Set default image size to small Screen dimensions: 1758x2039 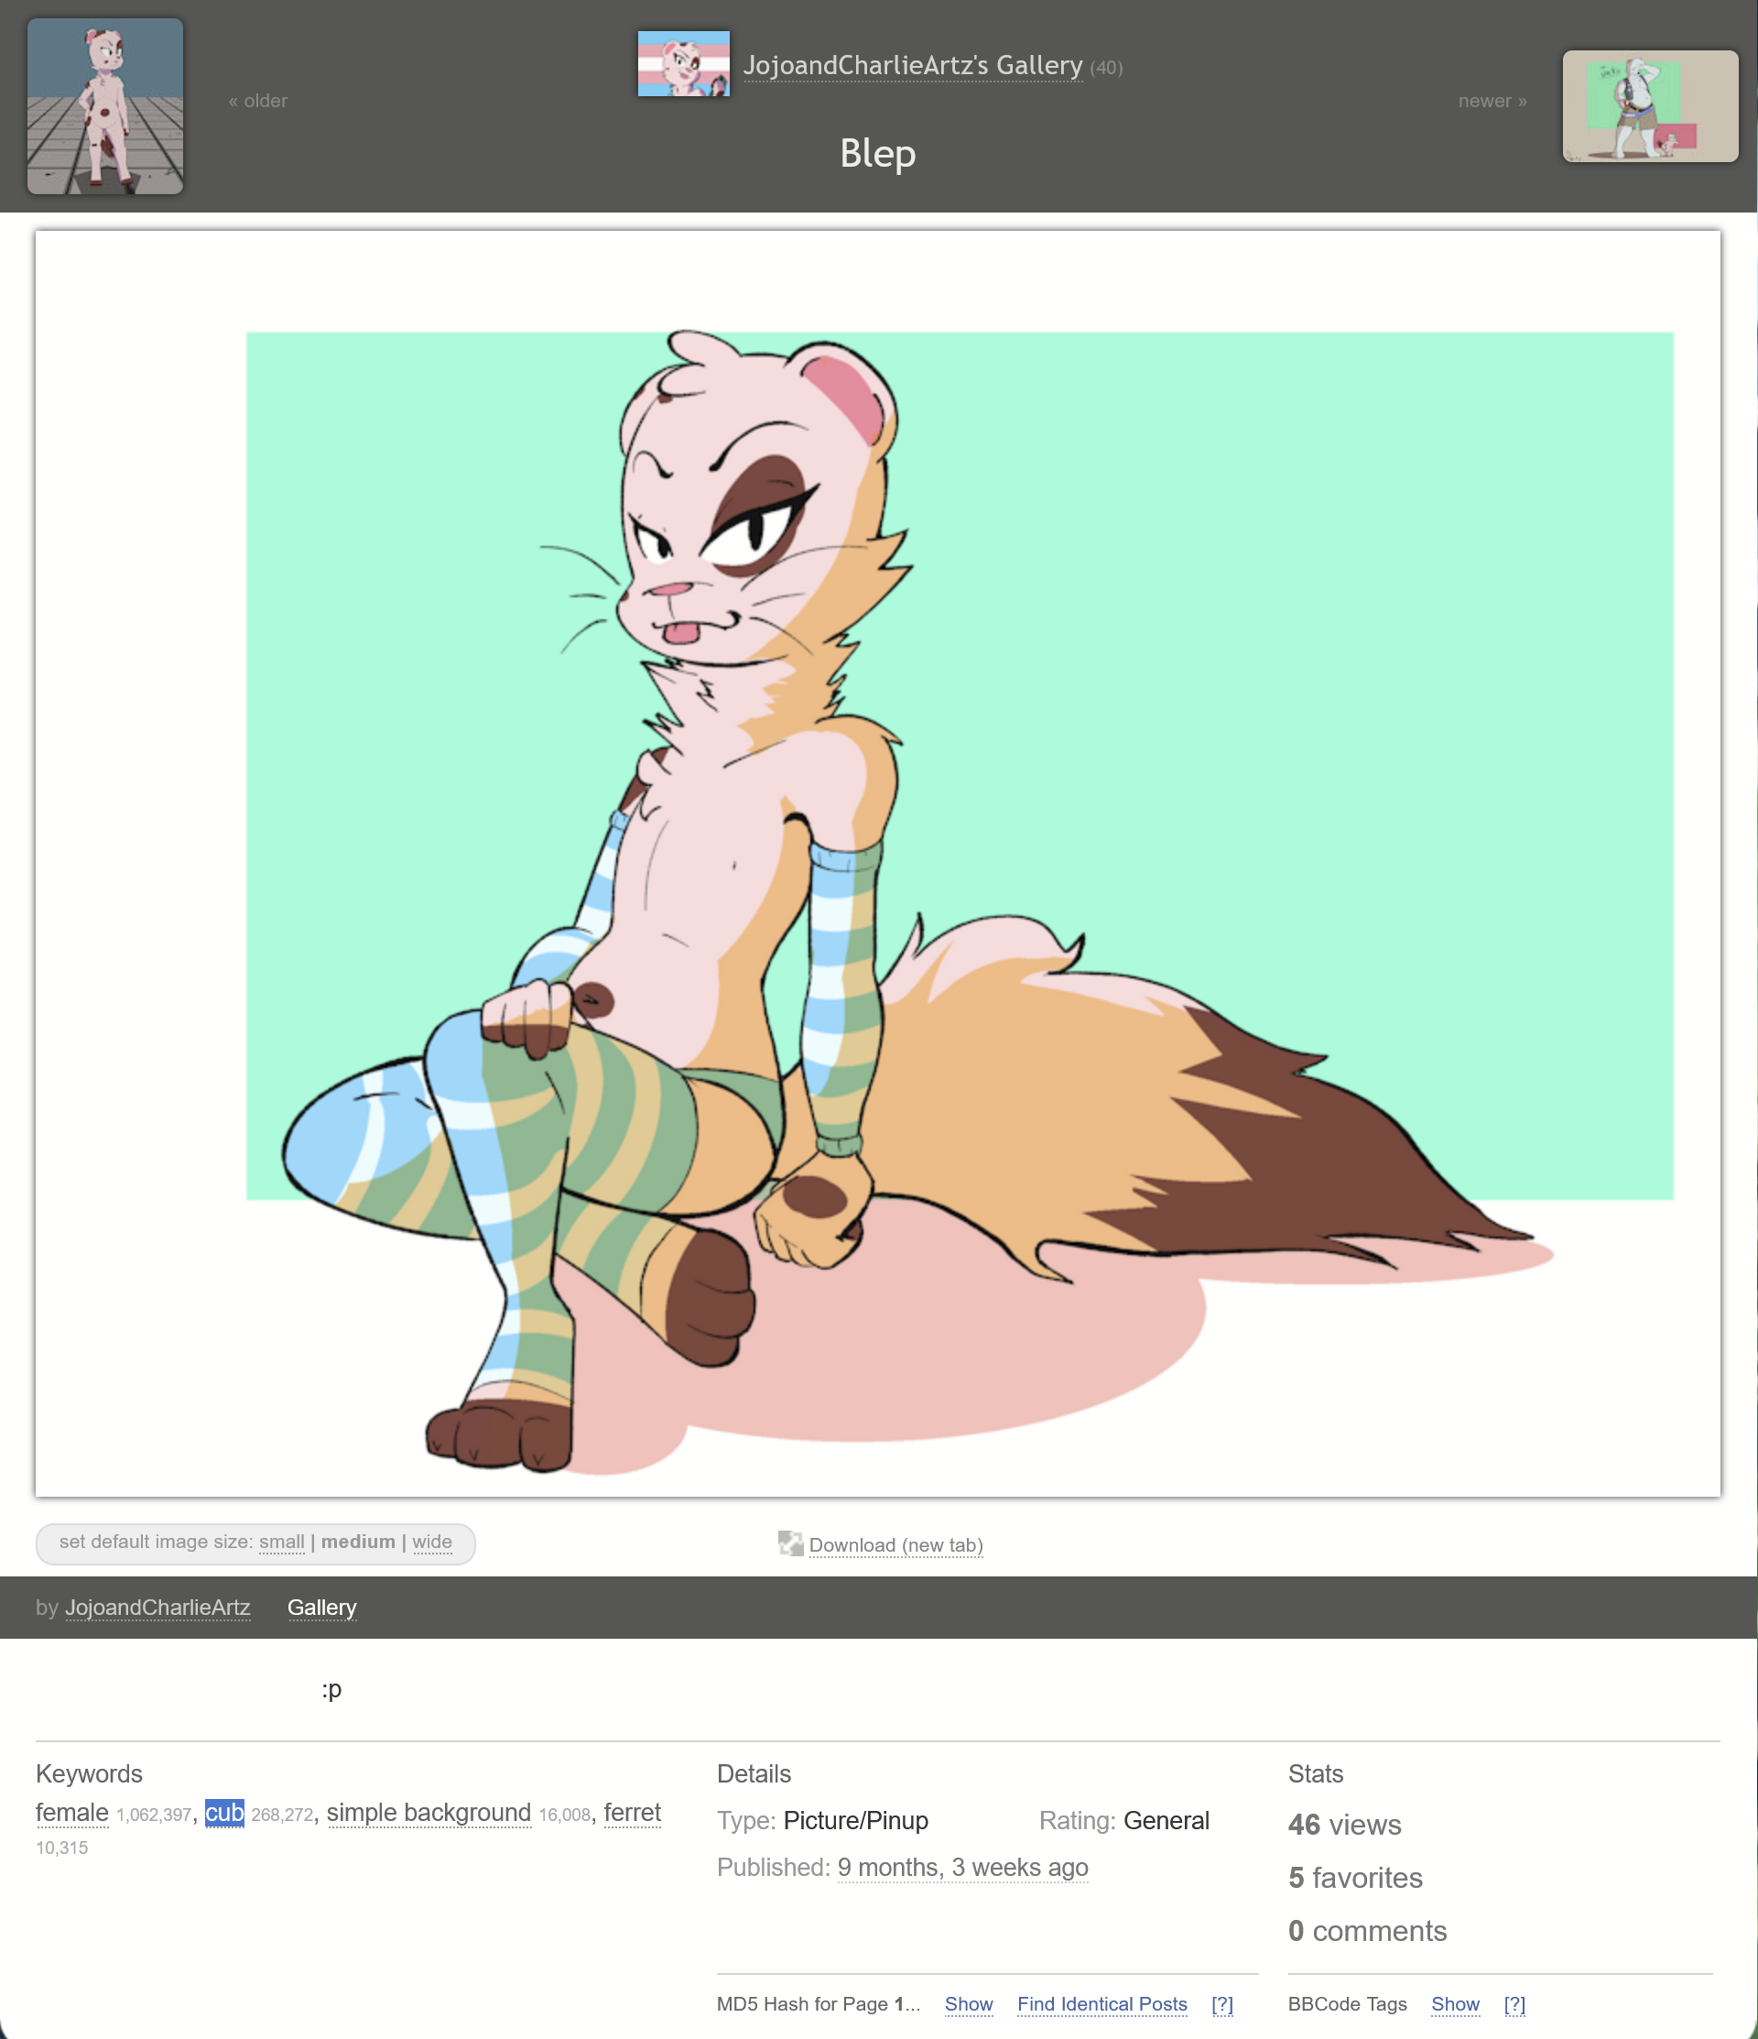pyautogui.click(x=281, y=1542)
